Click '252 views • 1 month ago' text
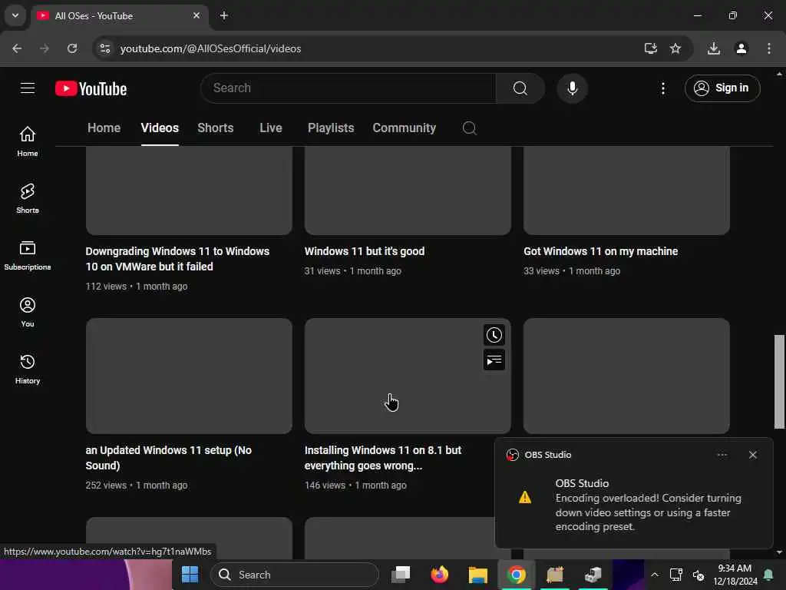This screenshot has height=590, width=786. pos(137,486)
